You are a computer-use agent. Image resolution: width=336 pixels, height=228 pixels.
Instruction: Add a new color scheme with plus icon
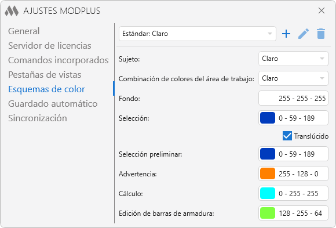click(286, 34)
